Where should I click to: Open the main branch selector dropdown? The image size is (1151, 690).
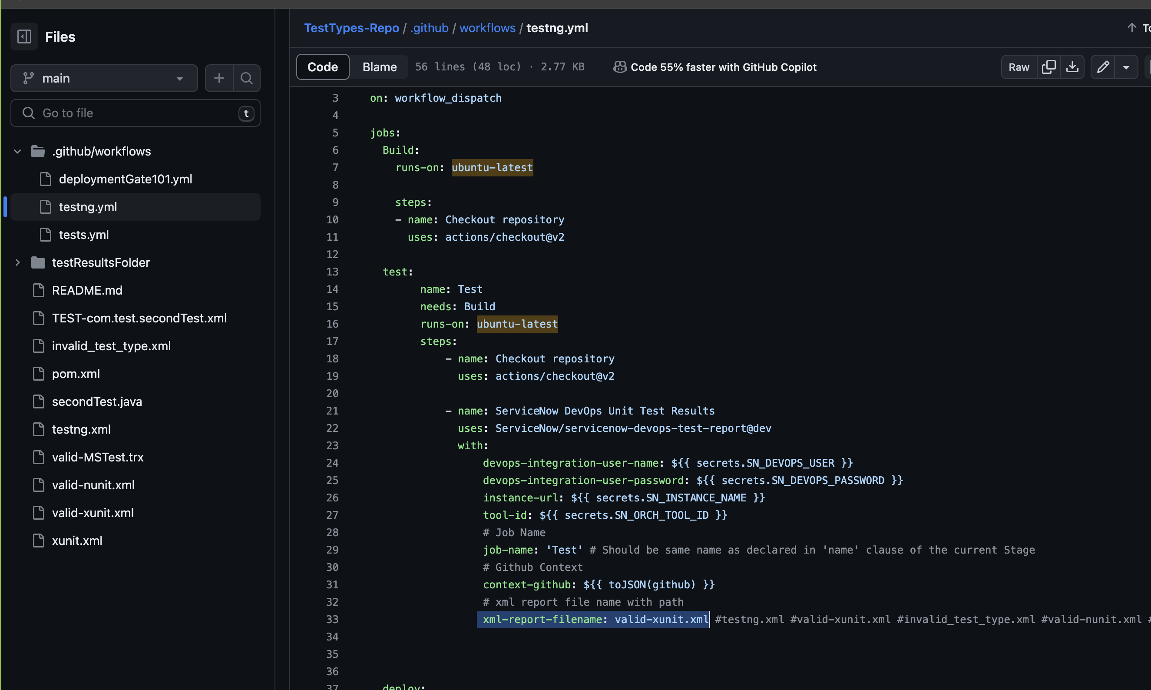click(104, 78)
